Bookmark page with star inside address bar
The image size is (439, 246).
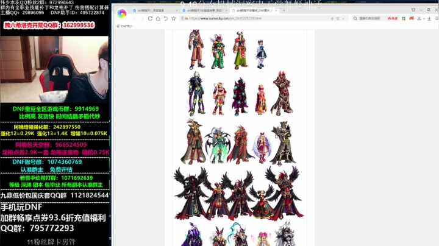click(338, 18)
